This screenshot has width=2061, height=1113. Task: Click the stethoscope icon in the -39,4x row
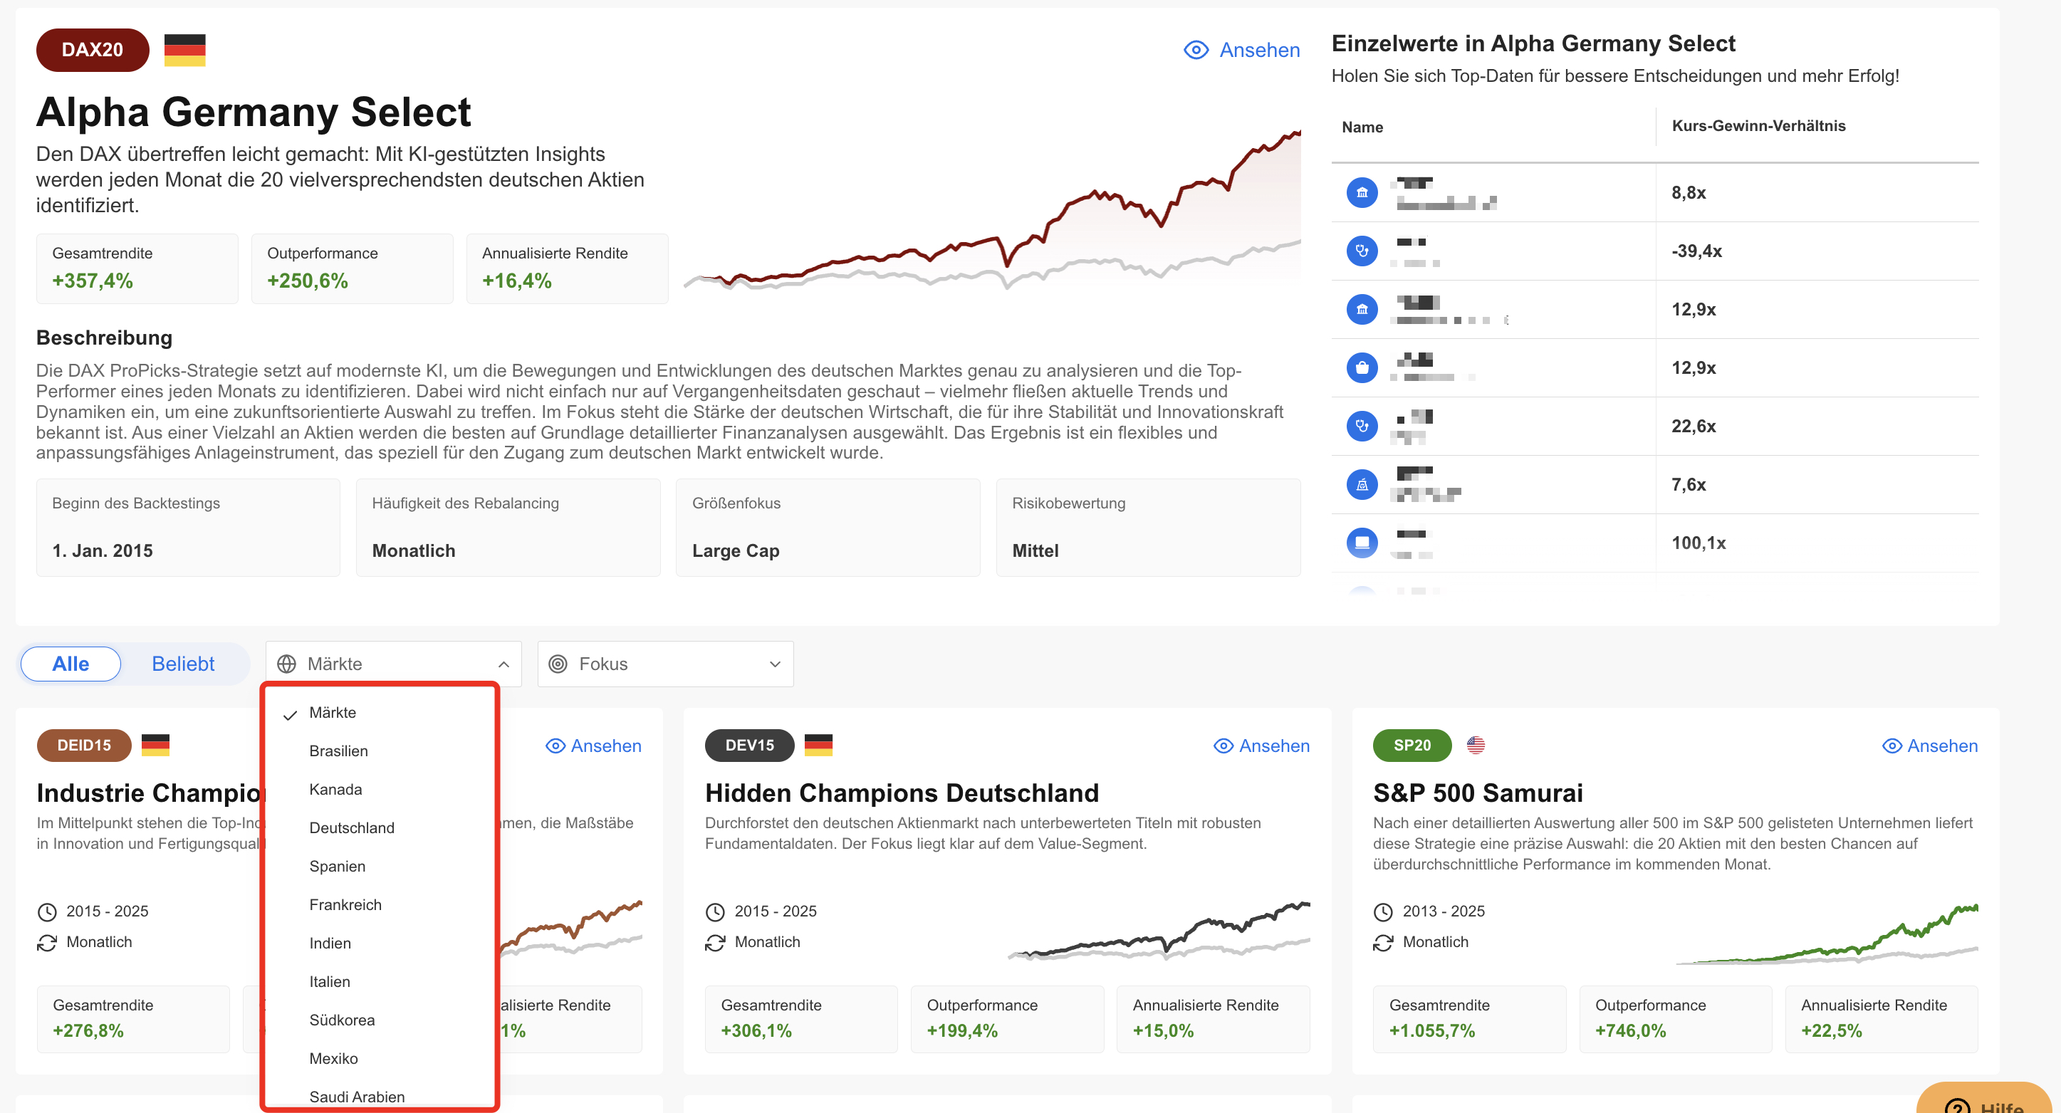pos(1362,251)
